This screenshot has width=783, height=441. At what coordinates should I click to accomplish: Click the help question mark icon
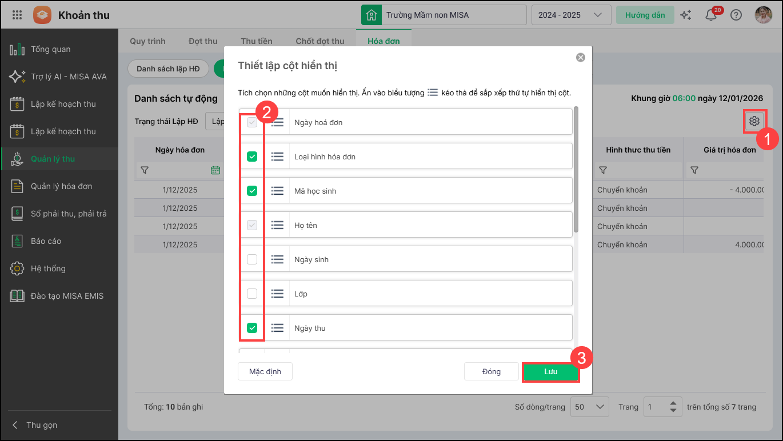pyautogui.click(x=736, y=15)
